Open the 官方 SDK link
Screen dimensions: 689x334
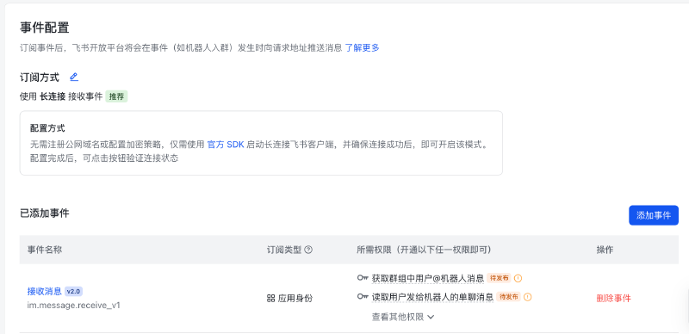226,145
